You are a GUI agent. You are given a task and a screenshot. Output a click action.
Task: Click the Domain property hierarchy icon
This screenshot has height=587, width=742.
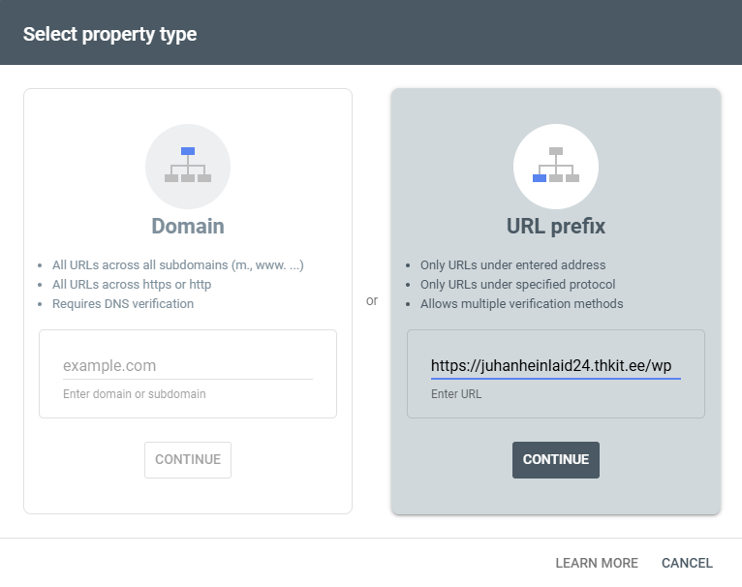tap(188, 167)
